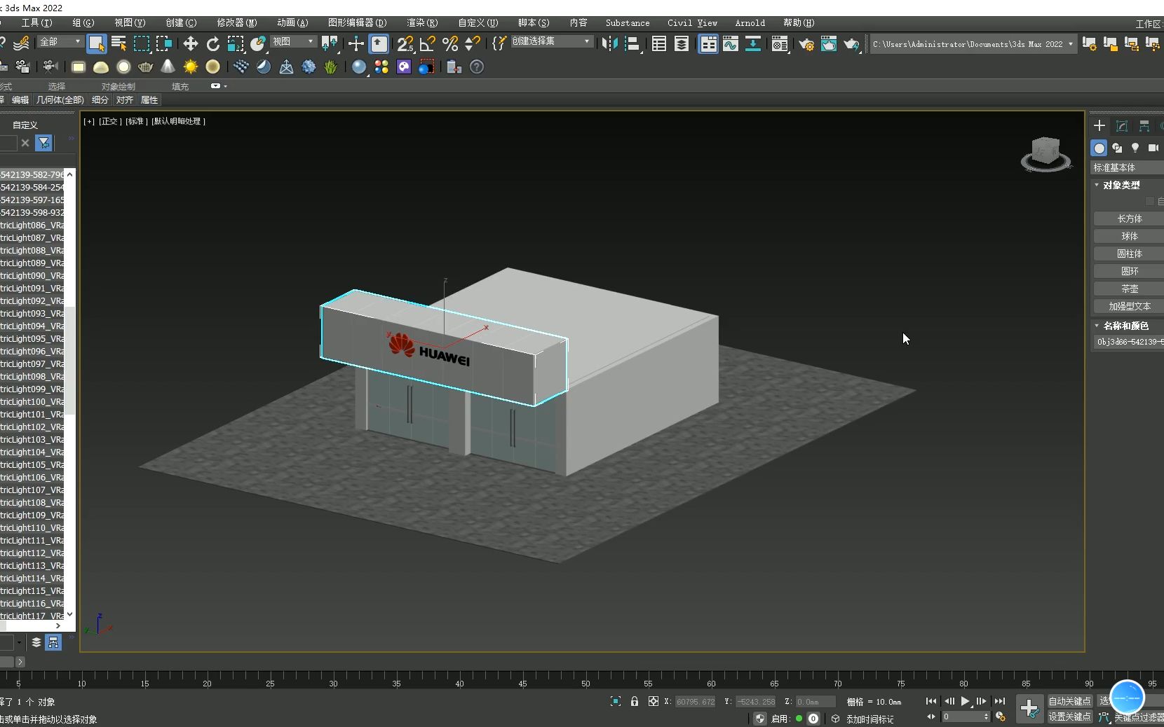Select 'tricLight100_VRa' in scene list

[32, 401]
